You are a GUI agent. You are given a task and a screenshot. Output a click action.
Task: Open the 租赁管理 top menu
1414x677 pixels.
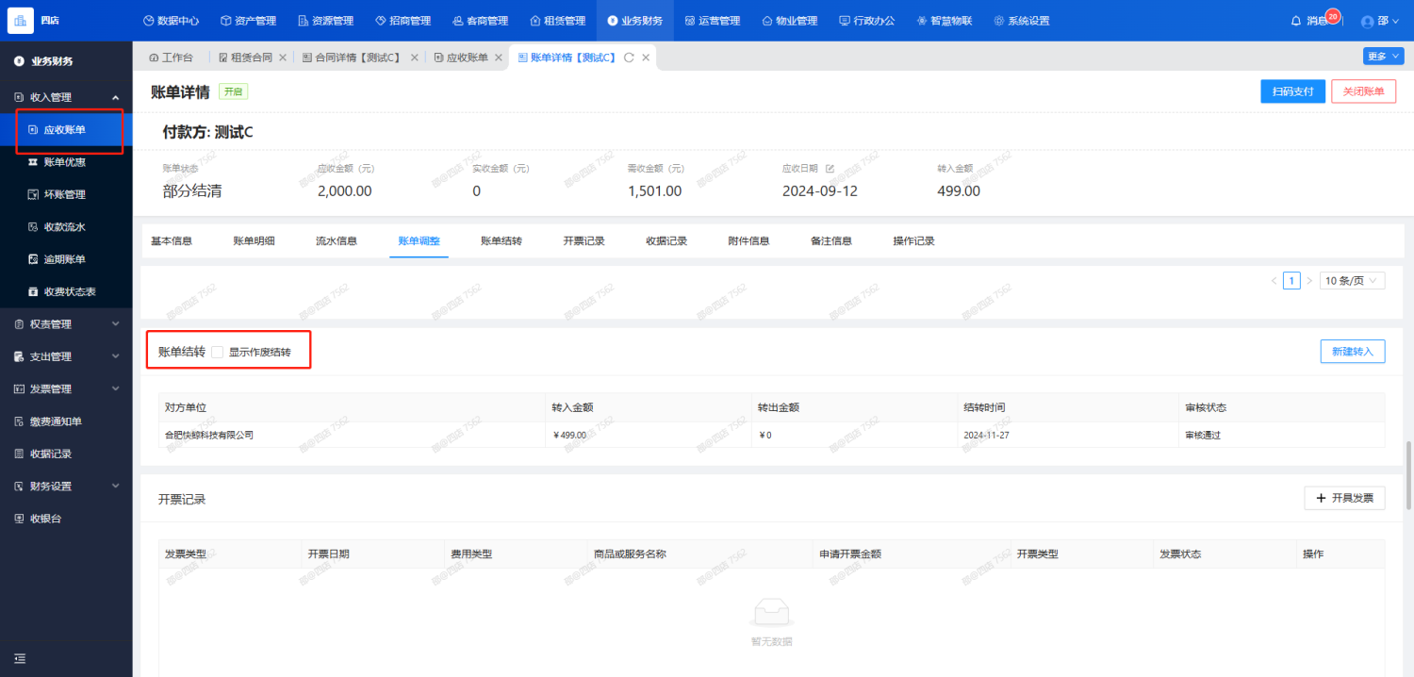click(x=557, y=21)
